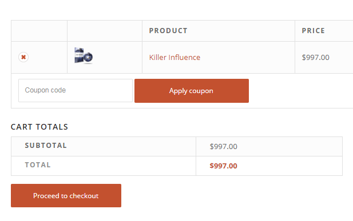The image size is (353, 221).
Task: Click the PRODUCT column header
Action: click(168, 31)
